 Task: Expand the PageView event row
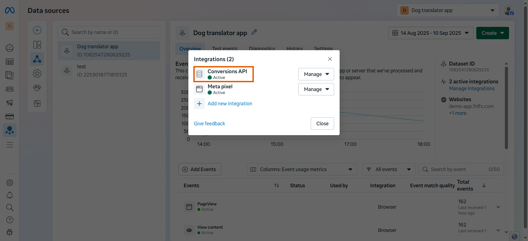tap(498, 207)
